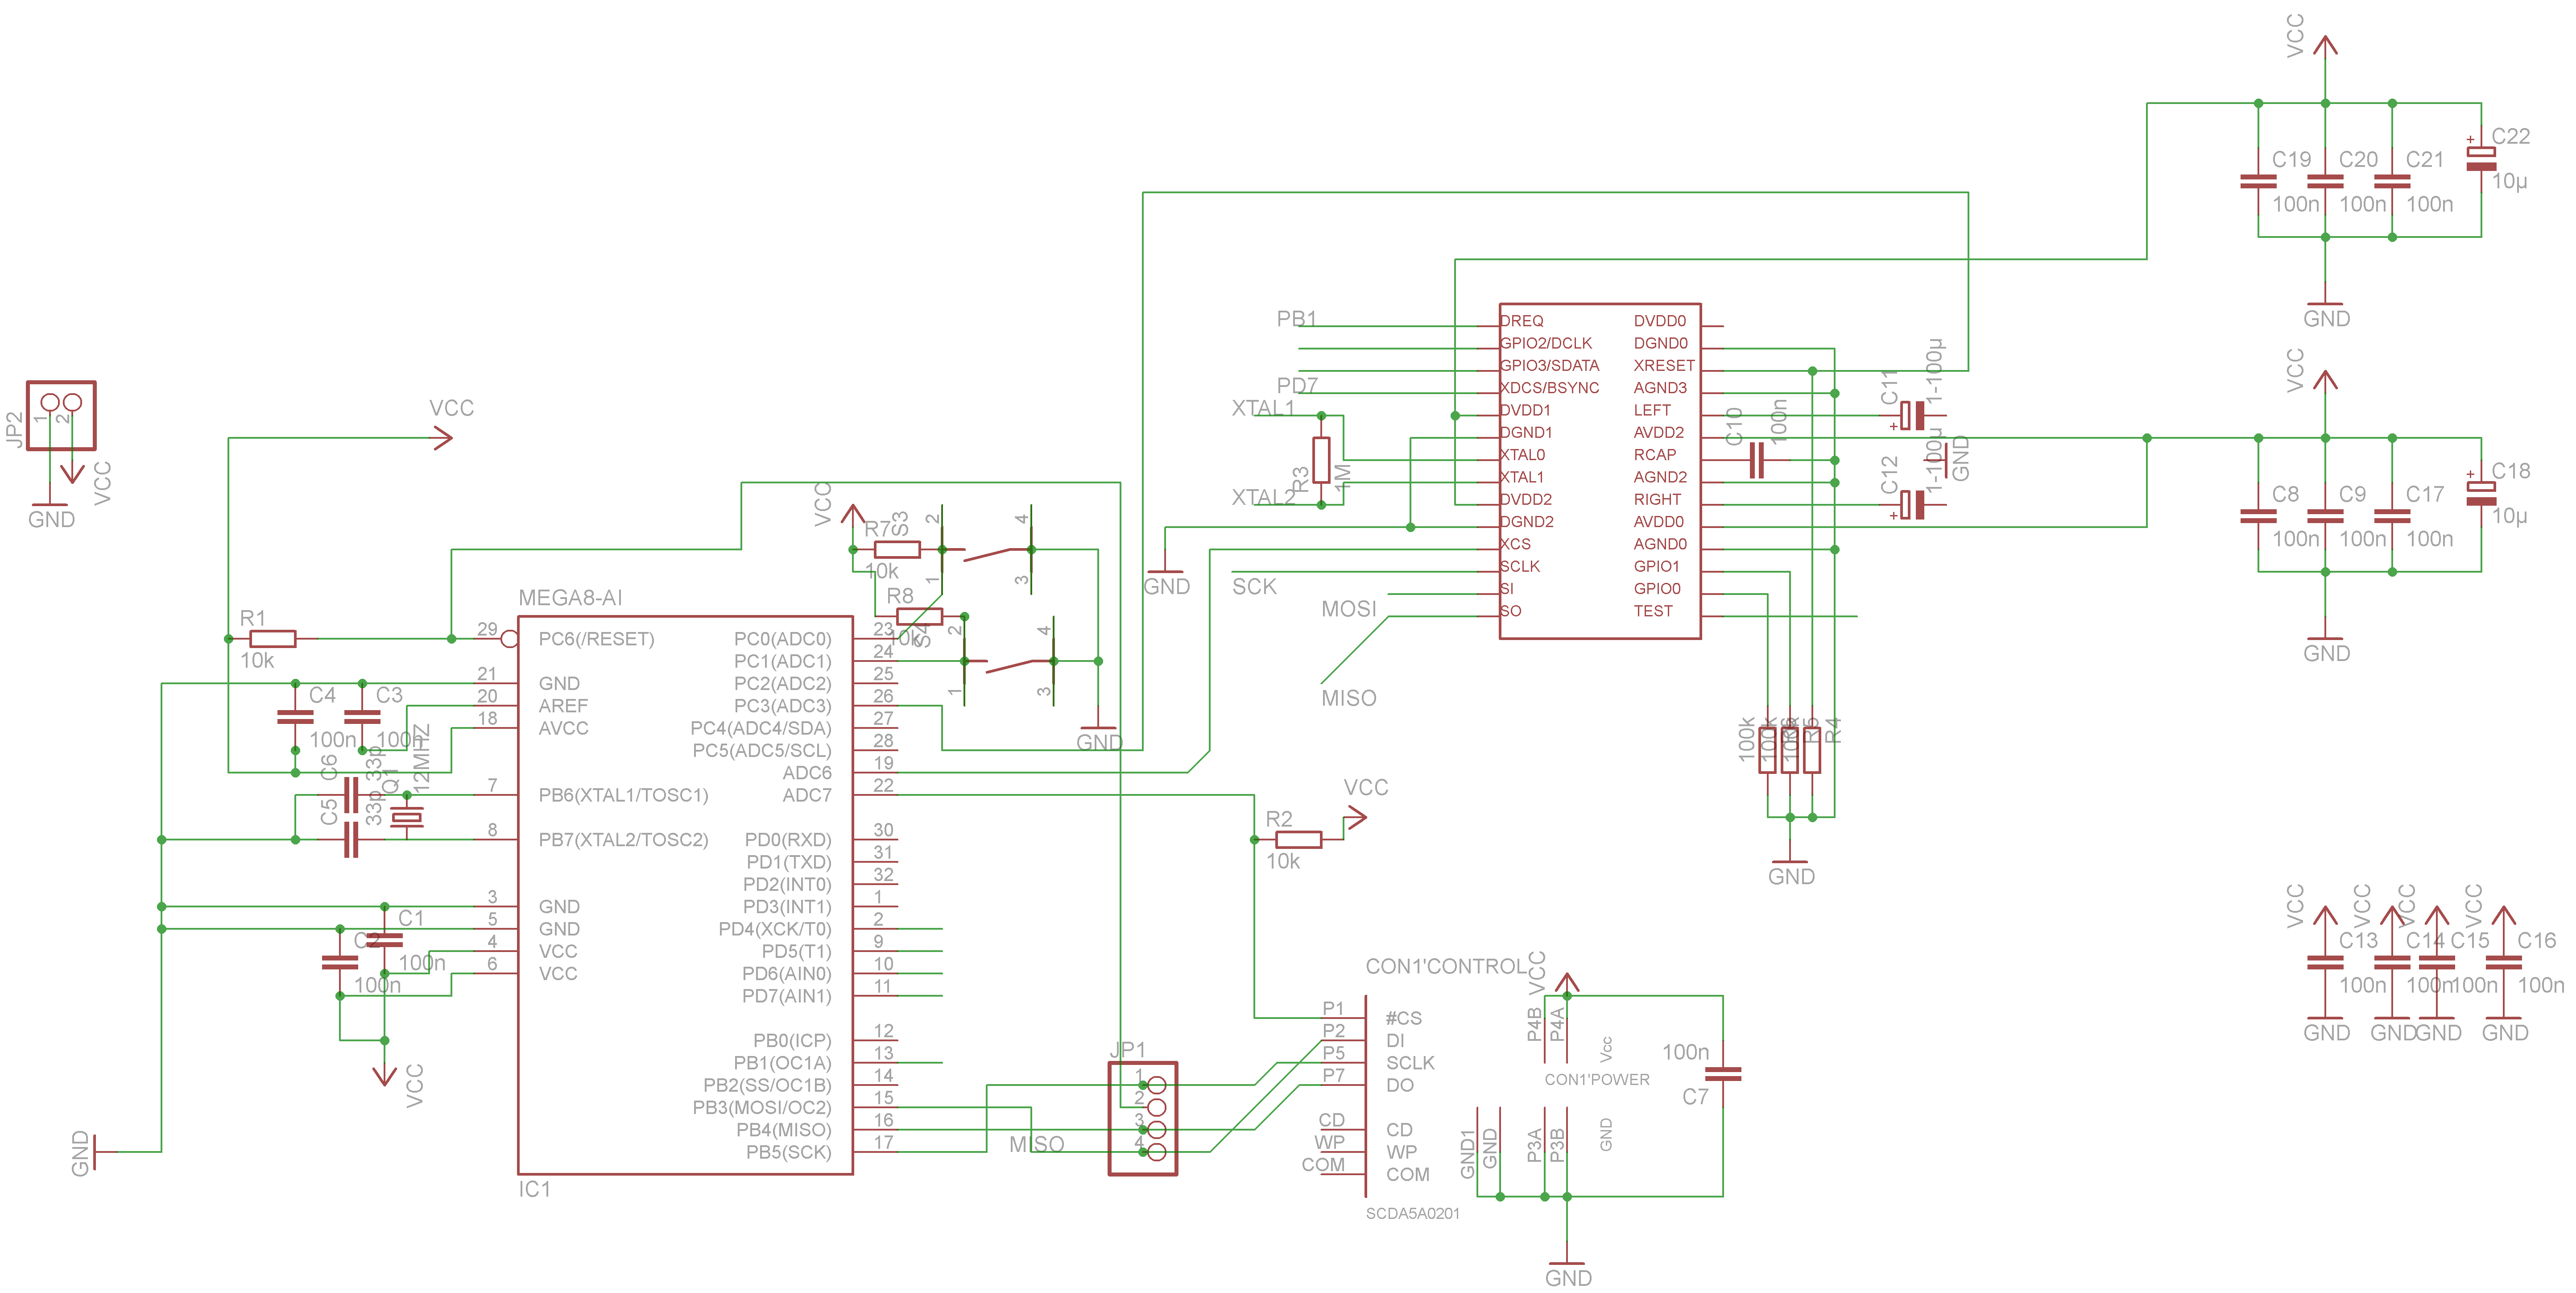Click electrolytic capacitor C11 symbol
The image size is (2576, 1293).
pos(1911,416)
